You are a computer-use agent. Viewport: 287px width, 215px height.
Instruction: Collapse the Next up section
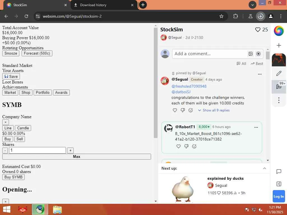coord(265,168)
